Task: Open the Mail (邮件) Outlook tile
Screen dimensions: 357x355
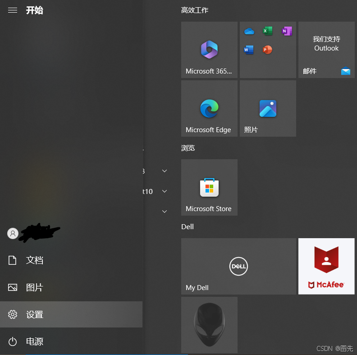Action: click(x=326, y=50)
